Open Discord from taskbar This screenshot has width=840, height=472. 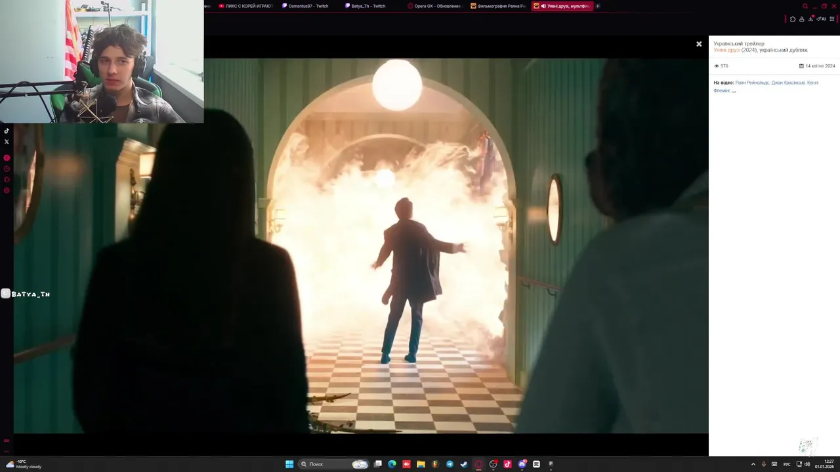pos(522,464)
